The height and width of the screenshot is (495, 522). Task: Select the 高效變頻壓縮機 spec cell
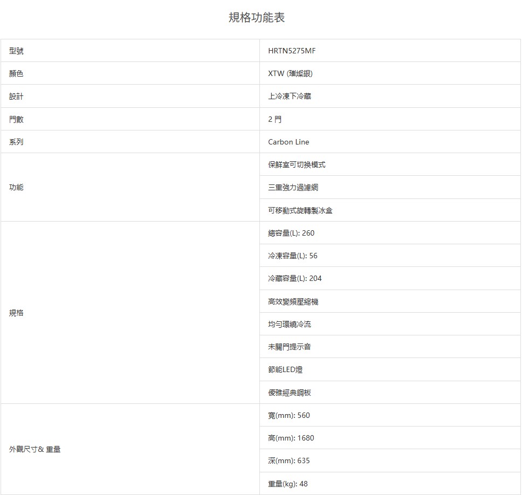point(293,301)
